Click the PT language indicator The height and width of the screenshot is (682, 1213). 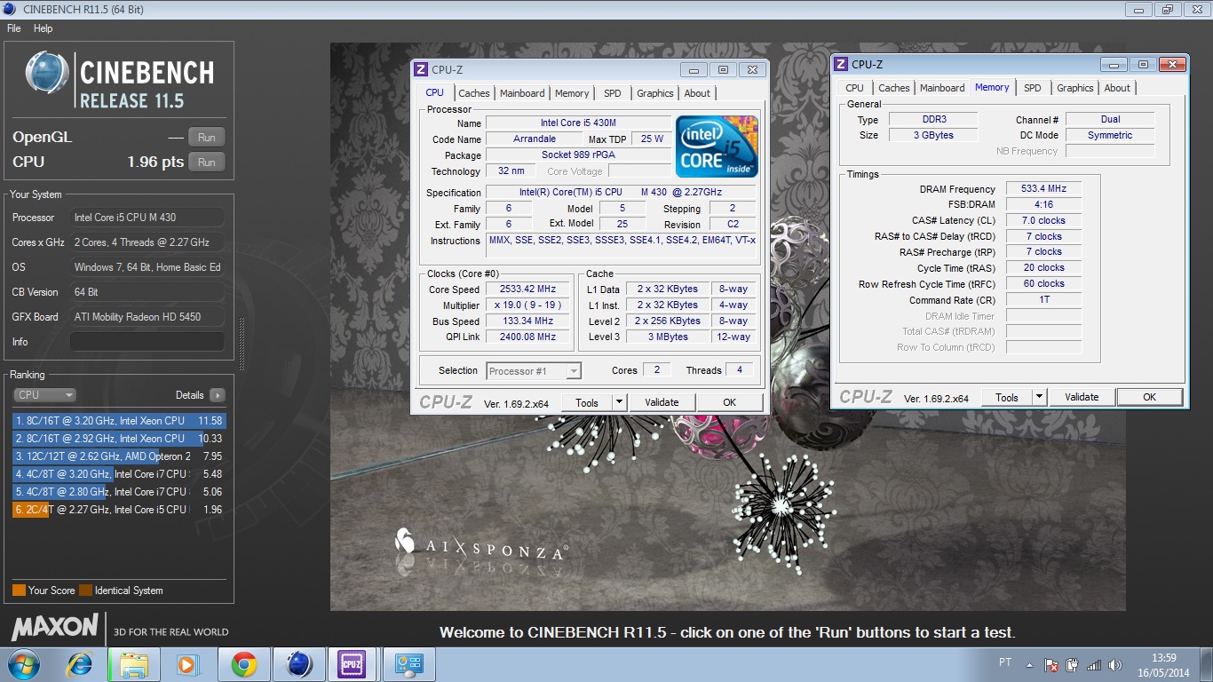coord(1005,662)
